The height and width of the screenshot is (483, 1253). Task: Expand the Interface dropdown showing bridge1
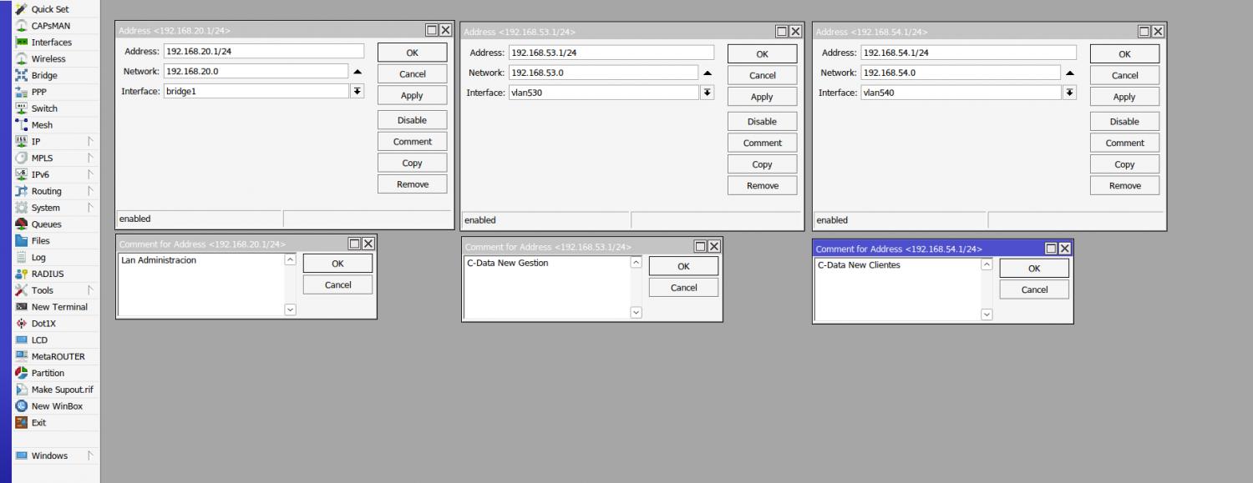(358, 91)
